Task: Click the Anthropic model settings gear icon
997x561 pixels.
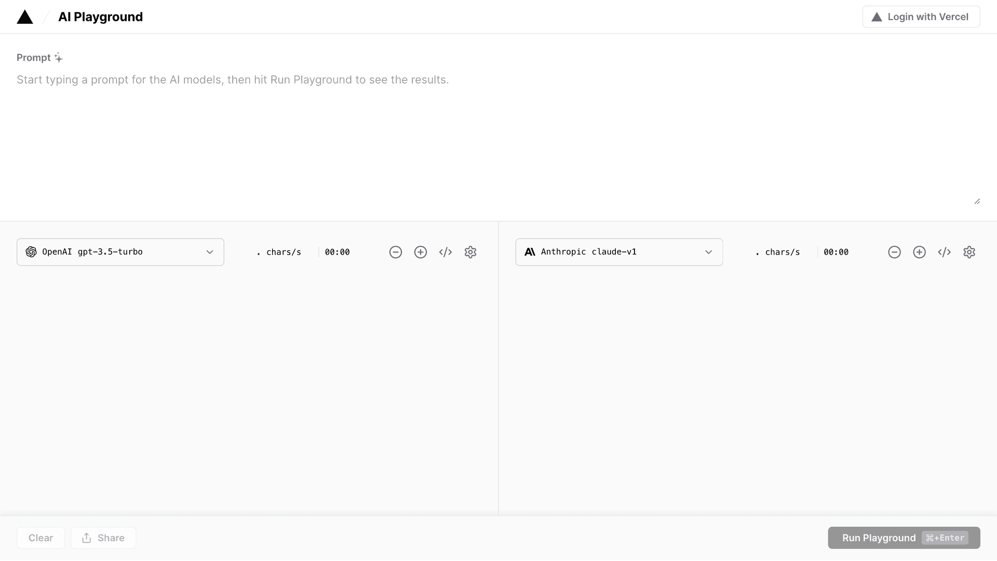Action: pyautogui.click(x=969, y=252)
